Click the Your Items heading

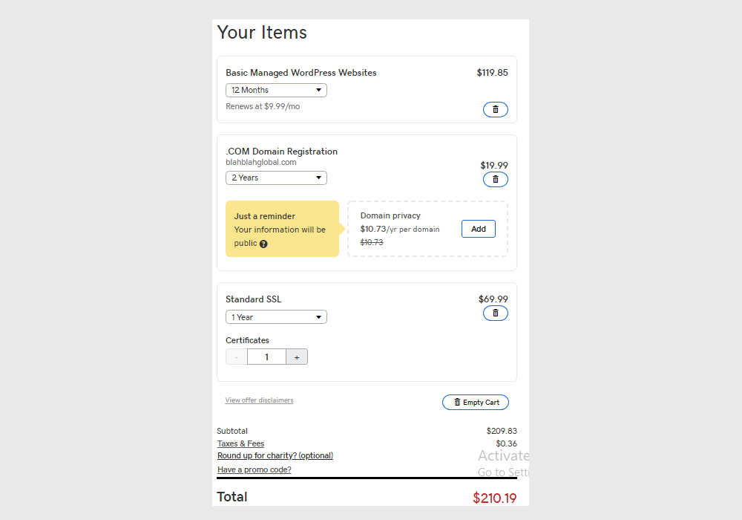coord(262,32)
